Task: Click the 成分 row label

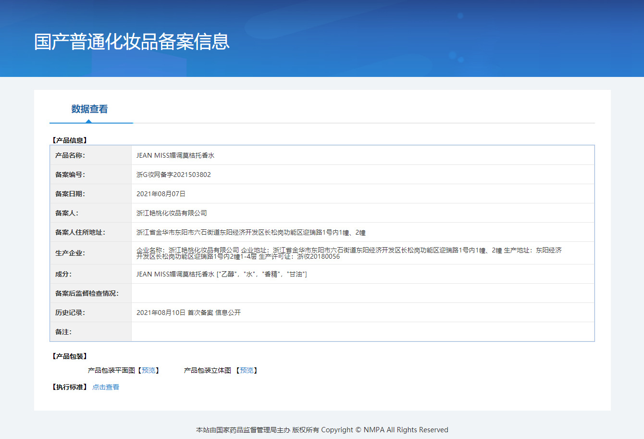Action: coord(63,274)
